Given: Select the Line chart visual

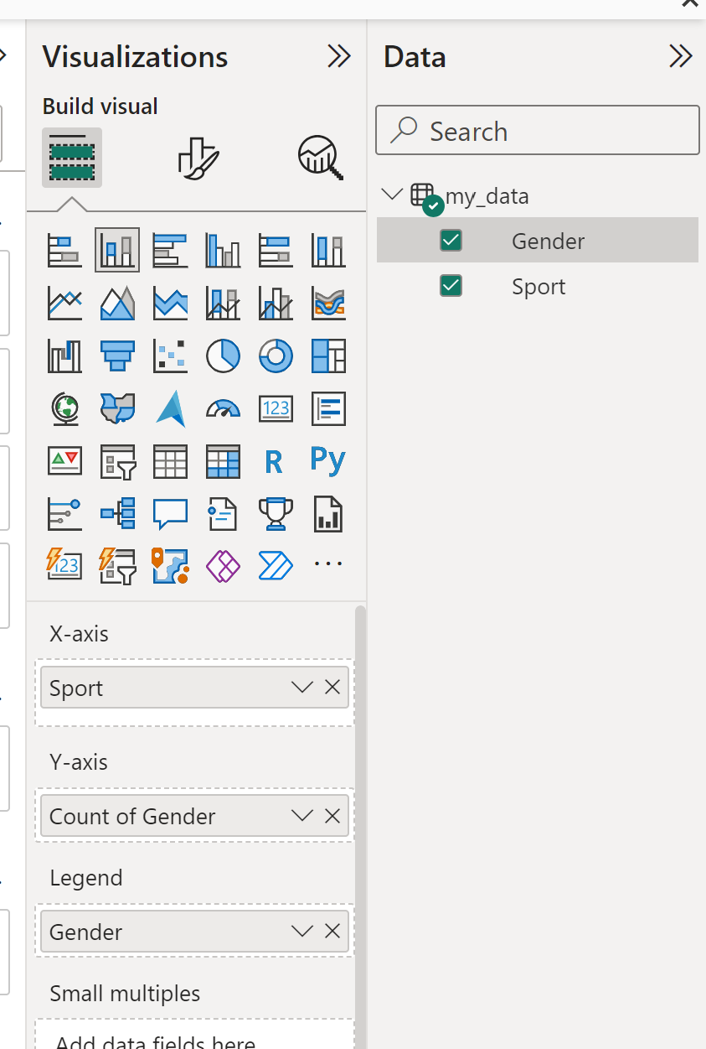Looking at the screenshot, I should pos(64,304).
